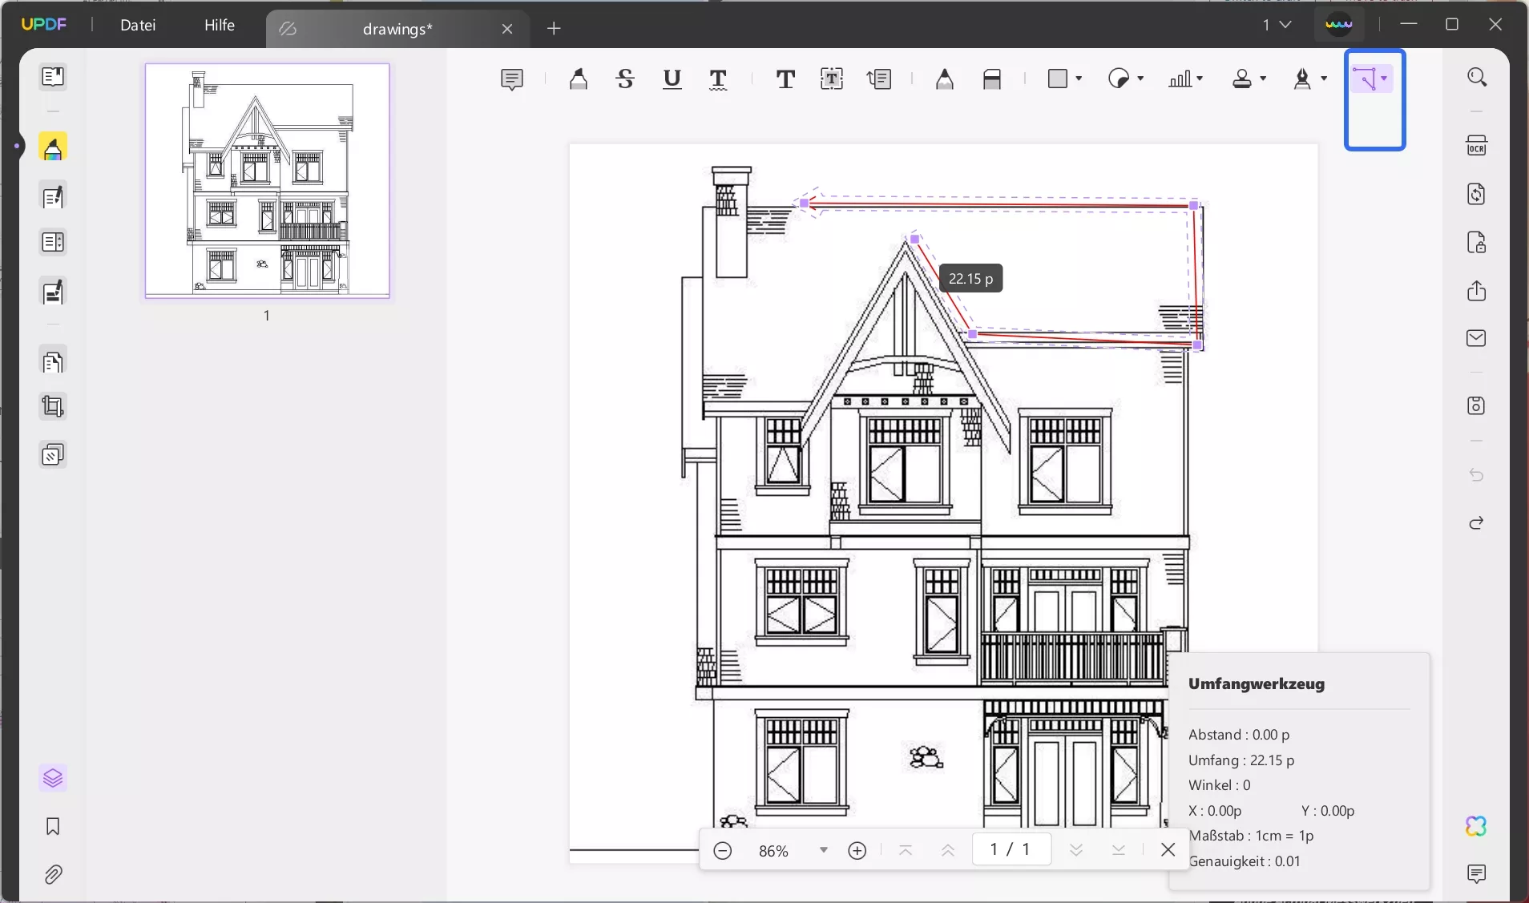Click the page number input field
1529x903 pixels.
coord(1011,849)
